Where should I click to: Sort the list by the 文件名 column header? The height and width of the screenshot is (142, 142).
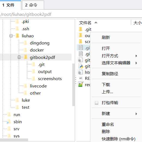coord(85,23)
